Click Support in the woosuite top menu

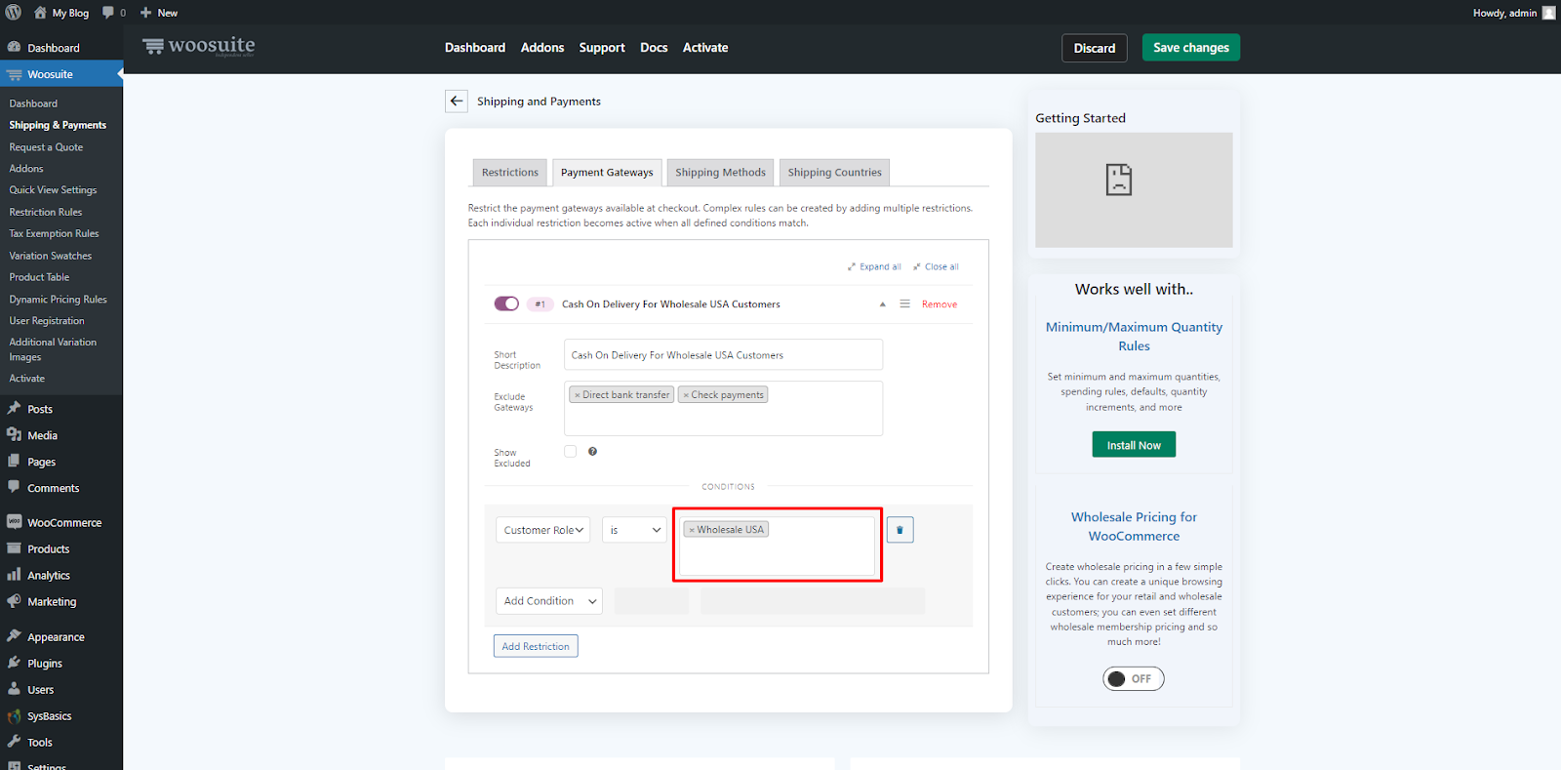point(602,47)
